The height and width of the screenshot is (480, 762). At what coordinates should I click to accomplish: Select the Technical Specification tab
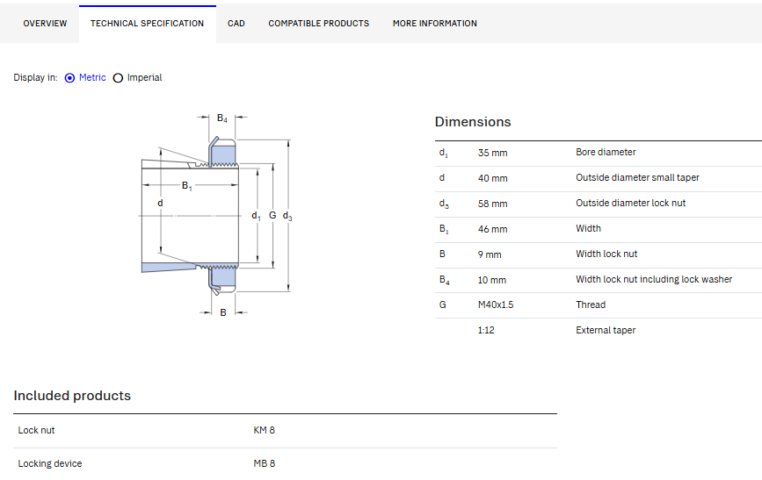pyautogui.click(x=148, y=24)
